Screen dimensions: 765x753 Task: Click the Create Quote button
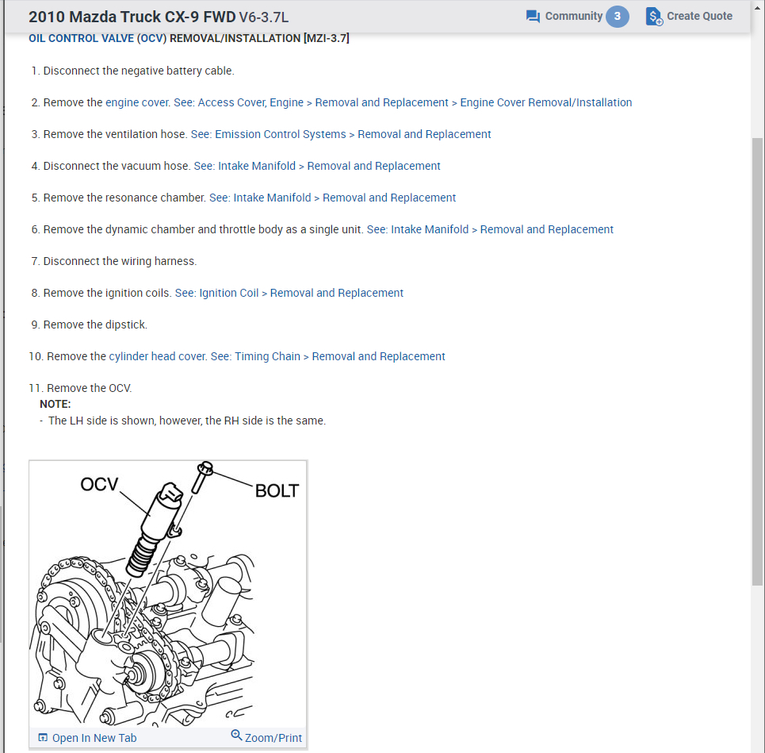coord(689,17)
